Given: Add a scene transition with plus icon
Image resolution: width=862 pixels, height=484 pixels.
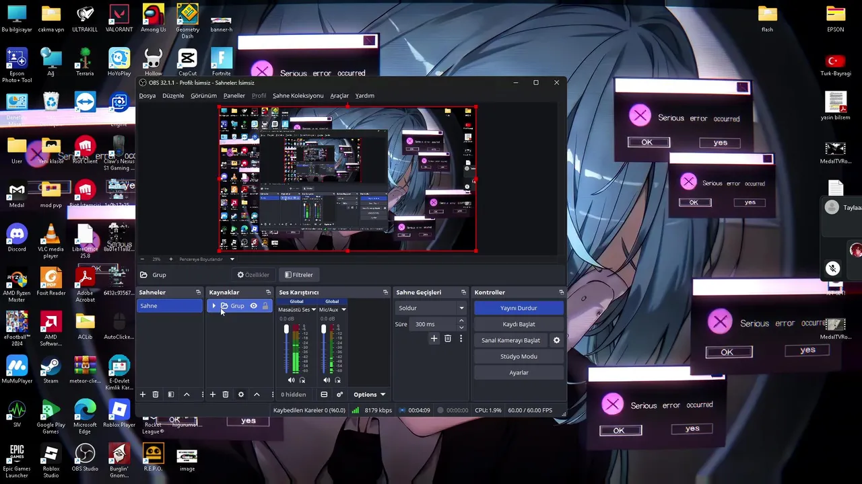Looking at the screenshot, I should click(434, 339).
